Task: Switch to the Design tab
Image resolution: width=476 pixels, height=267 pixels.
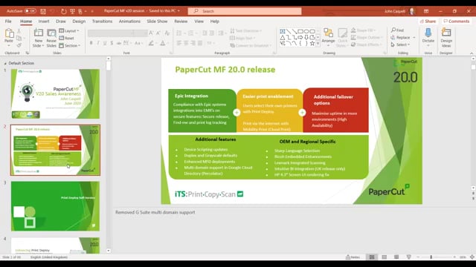Action: click(x=79, y=22)
